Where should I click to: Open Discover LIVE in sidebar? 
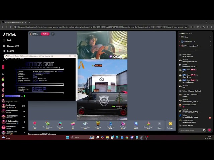[x=11, y=46]
